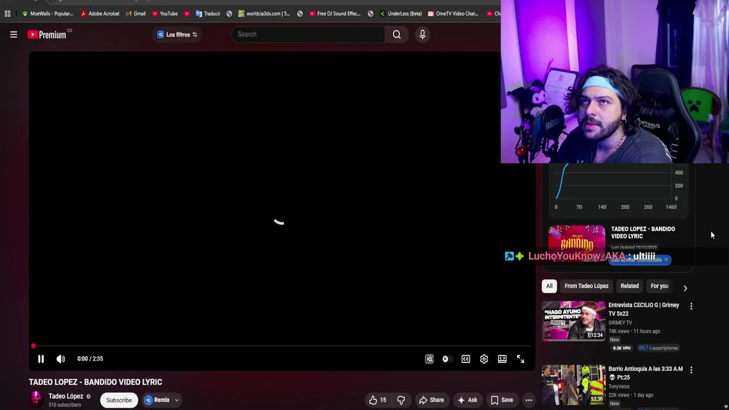Open options menu for Barrio Antioquia video
The image size is (729, 410).
tap(691, 370)
